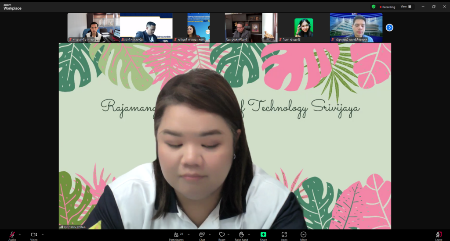Start video with the Video camera icon
This screenshot has width=450, height=241.
[34, 234]
